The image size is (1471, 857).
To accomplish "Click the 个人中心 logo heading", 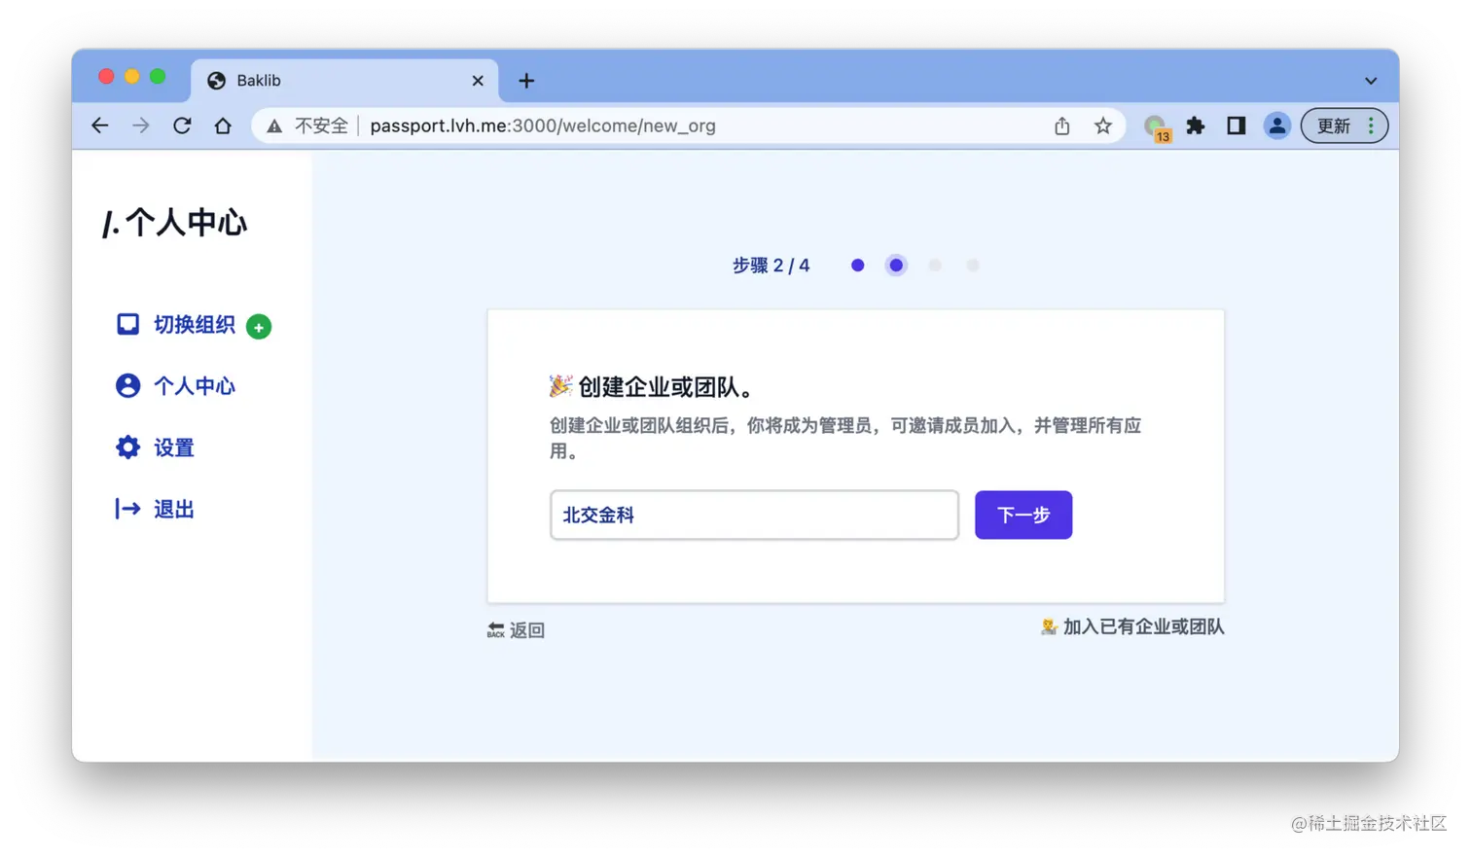I will (175, 223).
